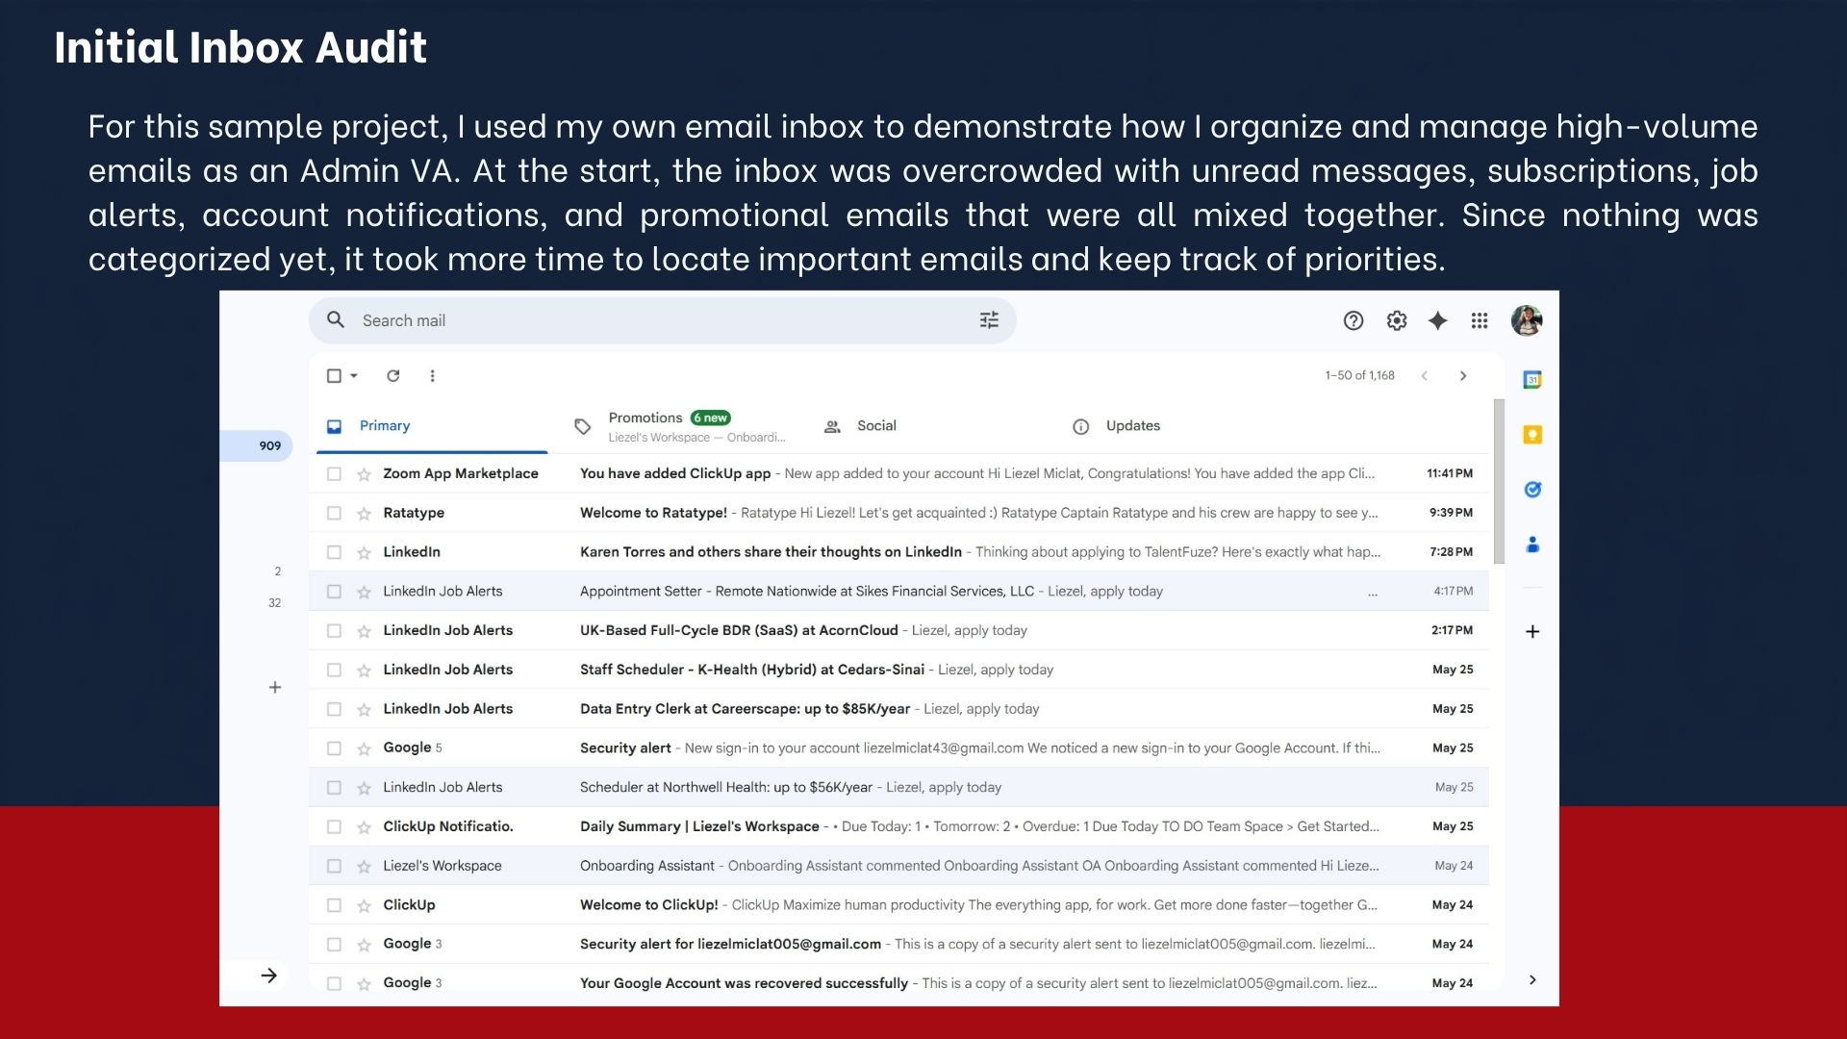Star the Zoom App Marketplace email
Screen dimensions: 1847x1039
pyautogui.click(x=364, y=474)
